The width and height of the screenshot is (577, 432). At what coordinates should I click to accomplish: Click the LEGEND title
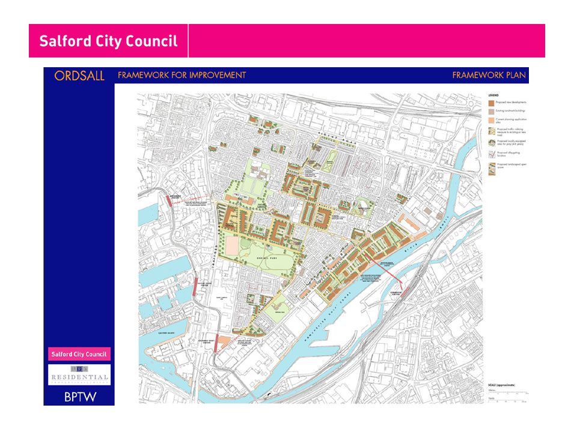[493, 95]
